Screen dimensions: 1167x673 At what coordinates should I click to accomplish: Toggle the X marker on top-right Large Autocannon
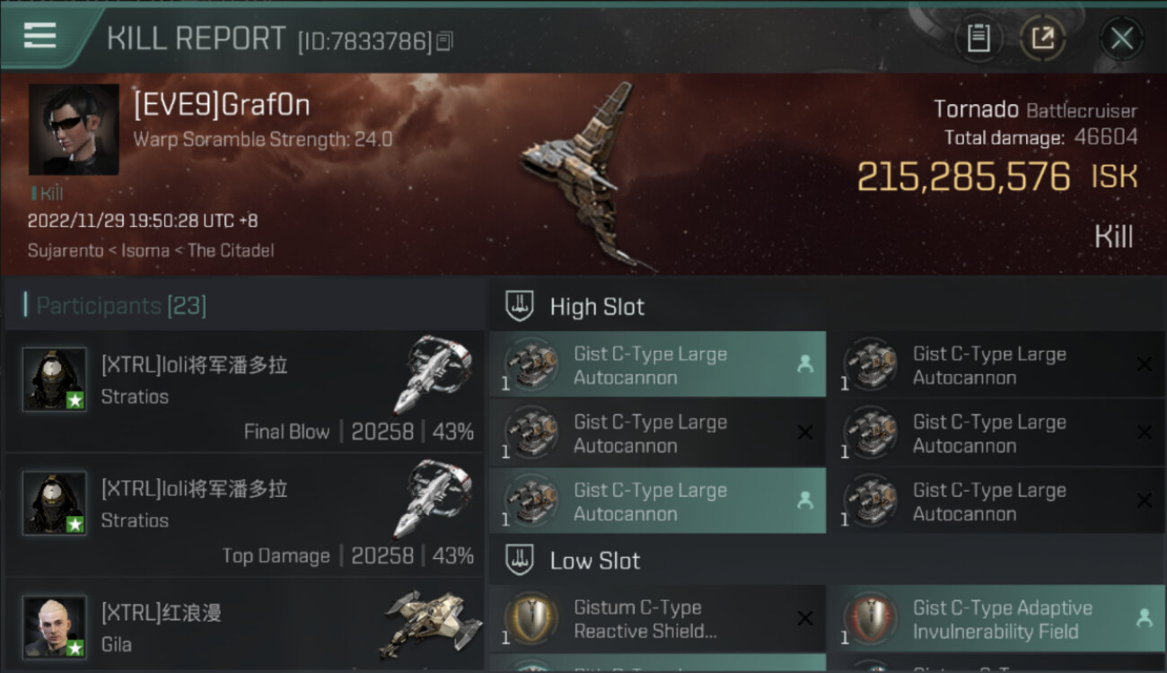1144,364
